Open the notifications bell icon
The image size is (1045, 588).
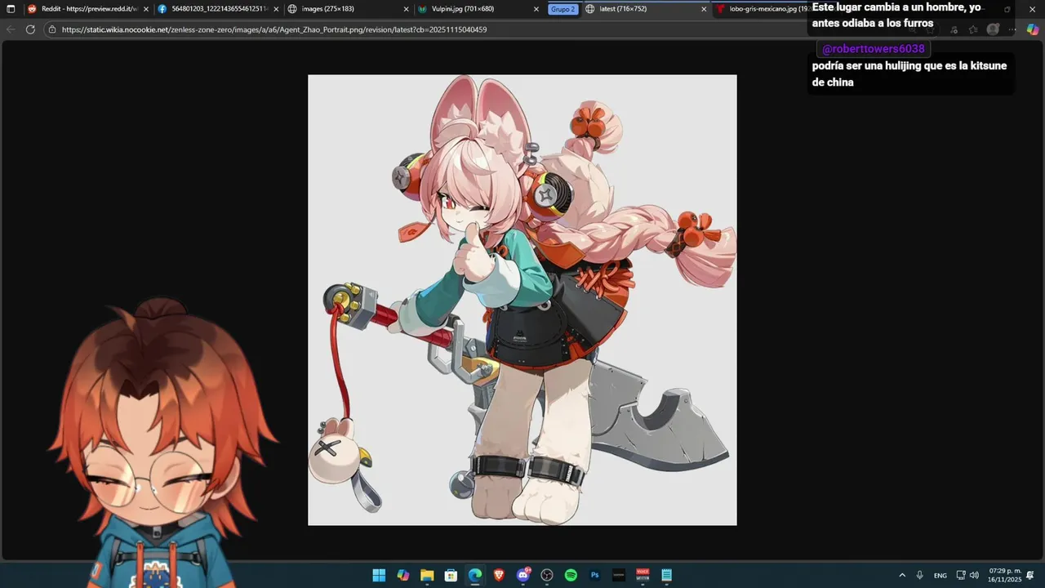tap(1030, 575)
